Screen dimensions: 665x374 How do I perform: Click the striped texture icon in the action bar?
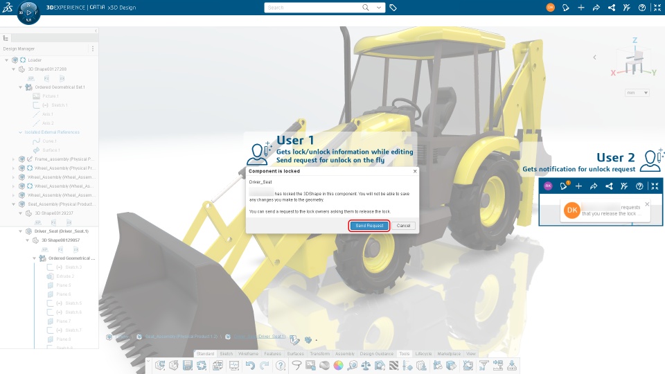(x=393, y=365)
